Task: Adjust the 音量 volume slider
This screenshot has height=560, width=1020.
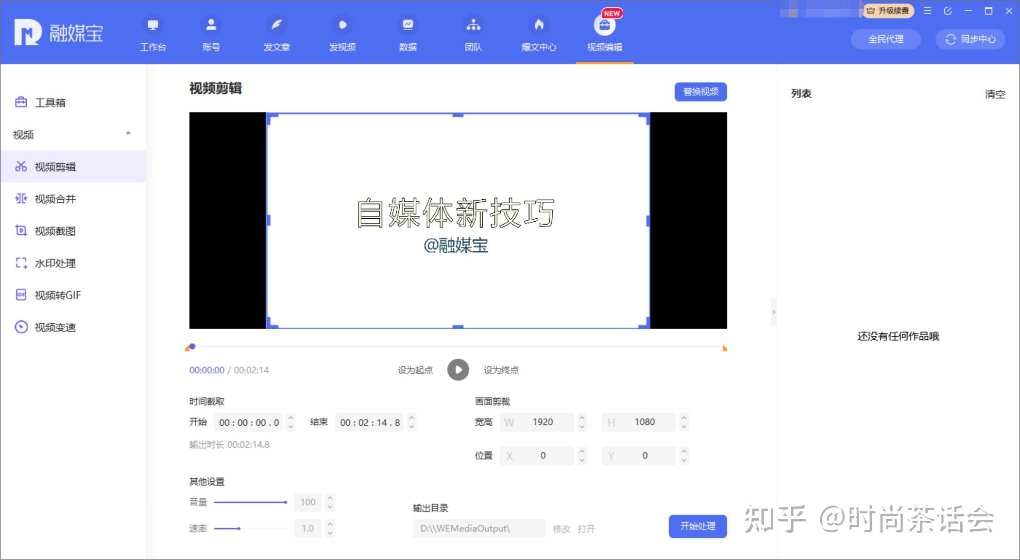Action: coord(251,502)
